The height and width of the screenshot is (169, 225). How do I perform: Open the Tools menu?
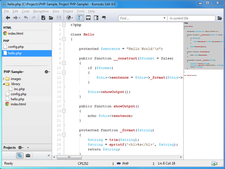[81, 11]
